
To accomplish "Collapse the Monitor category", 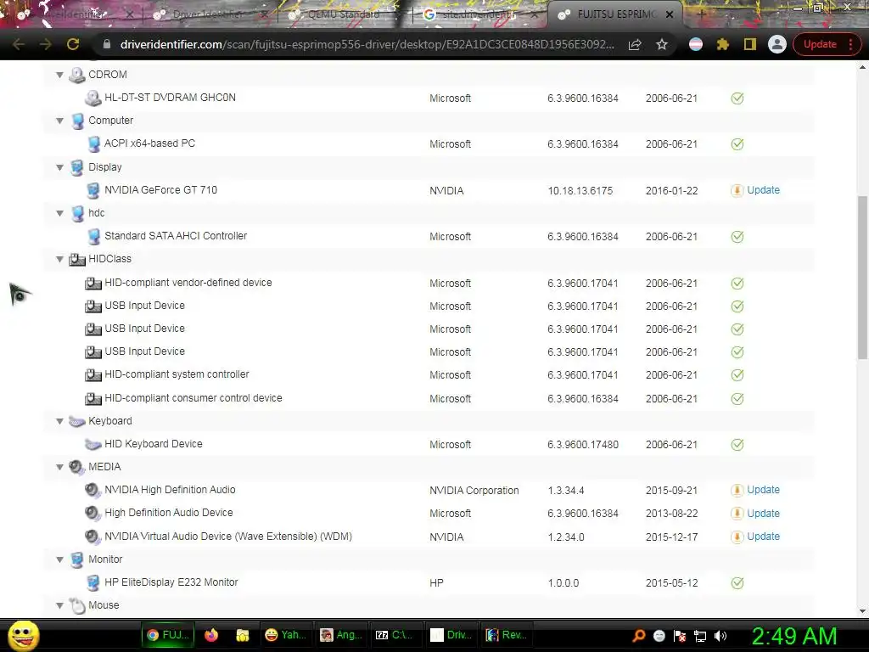I will (x=60, y=560).
